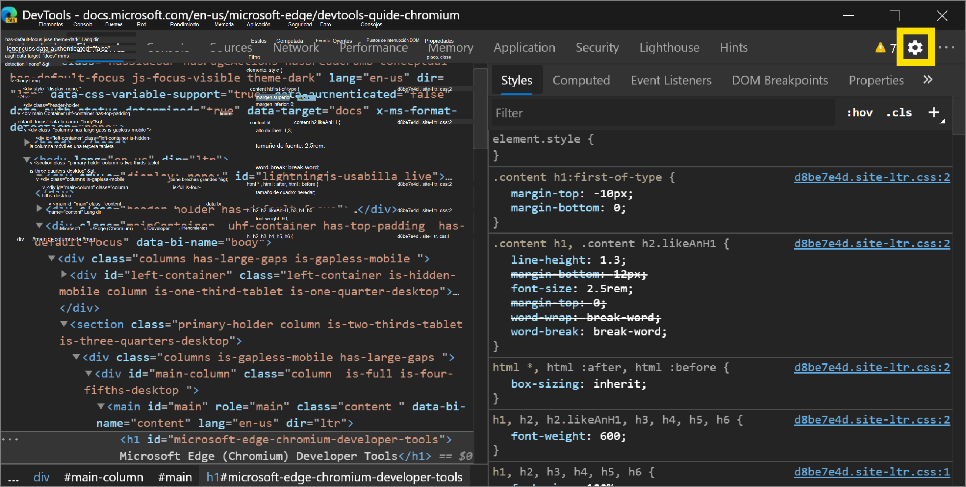Image resolution: width=966 pixels, height=487 pixels.
Task: Toggle element classes with .cls
Action: [899, 112]
